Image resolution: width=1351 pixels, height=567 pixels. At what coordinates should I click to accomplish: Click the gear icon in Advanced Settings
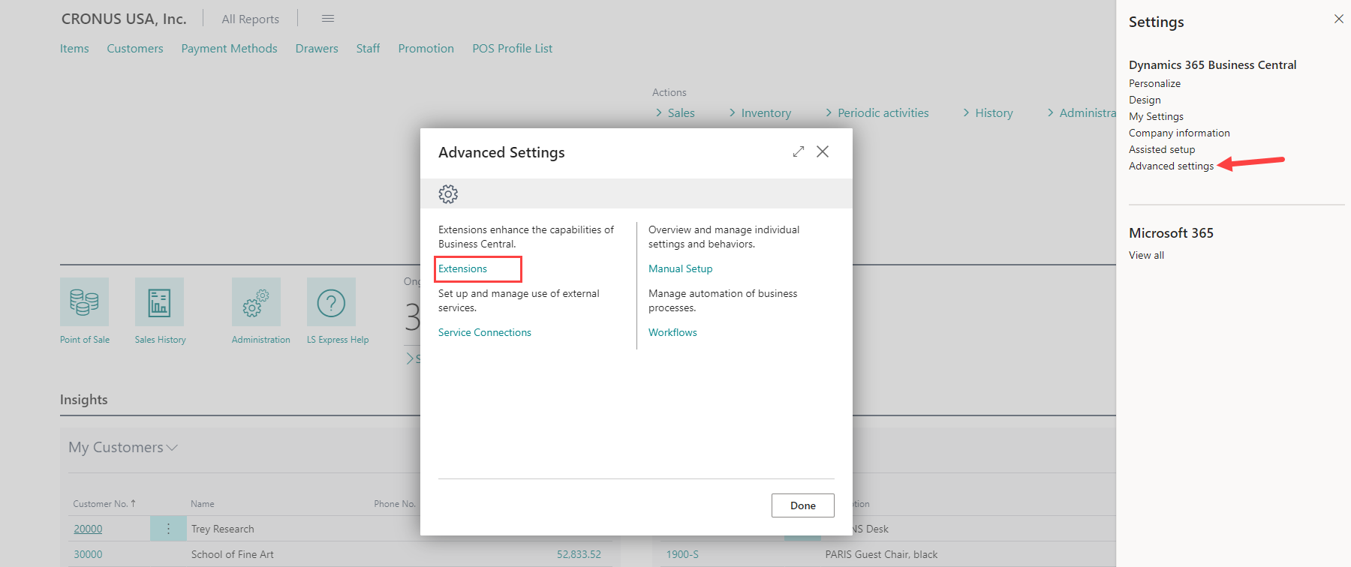(448, 194)
